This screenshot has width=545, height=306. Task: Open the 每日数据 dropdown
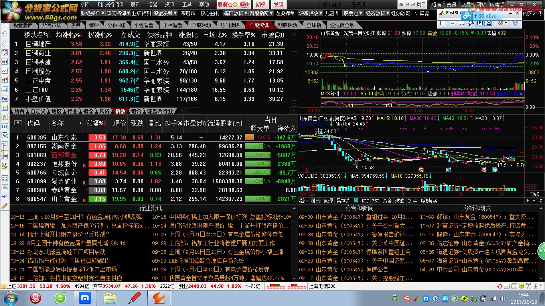click(235, 13)
